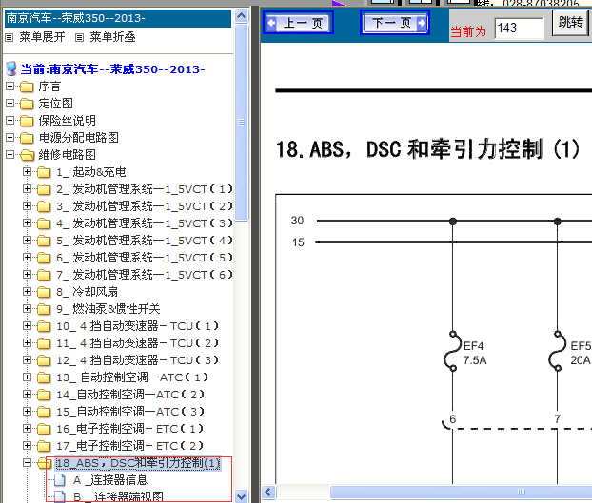This screenshot has width=592, height=503.
Task: Click the 定位图 folder icon
Action: pyautogui.click(x=27, y=104)
